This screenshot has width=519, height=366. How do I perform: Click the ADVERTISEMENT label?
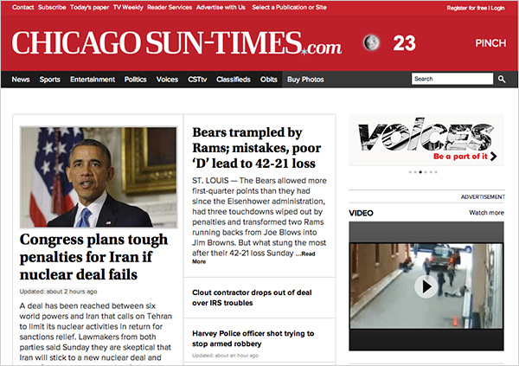(483, 197)
